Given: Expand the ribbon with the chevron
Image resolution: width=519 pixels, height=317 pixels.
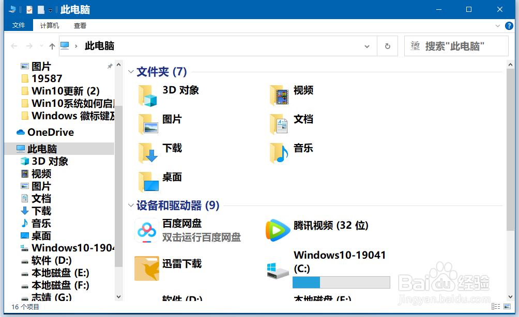Looking at the screenshot, I should (x=498, y=25).
